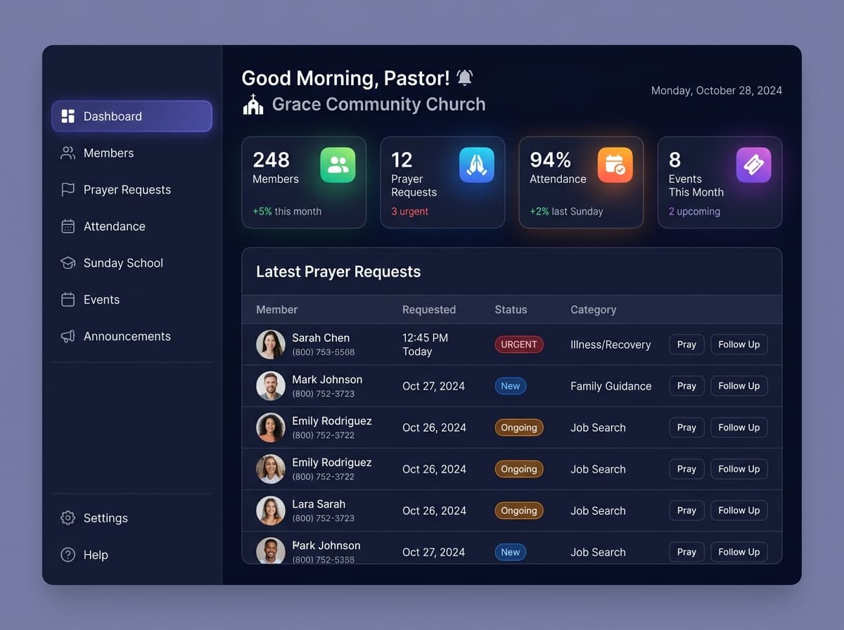Viewport: 844px width, 630px height.
Task: Click the Sunday School graduation cap icon
Action: (x=68, y=262)
